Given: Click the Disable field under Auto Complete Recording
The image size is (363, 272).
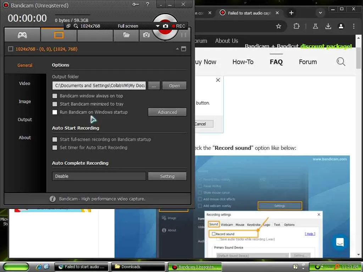Looking at the screenshot, I should [x=99, y=176].
